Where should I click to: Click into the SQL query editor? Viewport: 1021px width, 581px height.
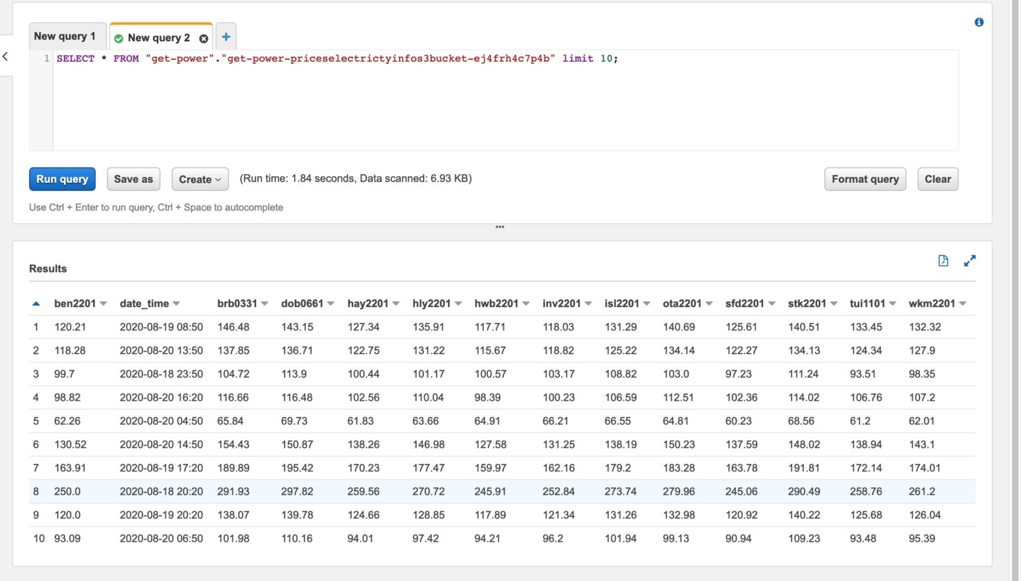click(x=505, y=100)
